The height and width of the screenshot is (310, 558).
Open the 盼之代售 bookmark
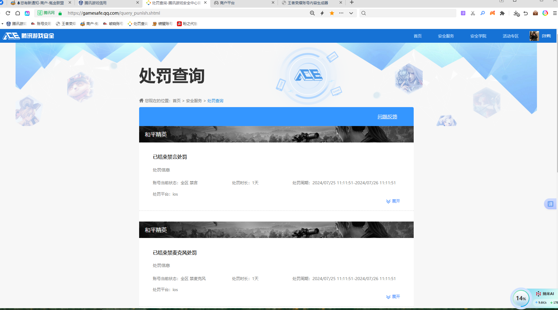[187, 23]
